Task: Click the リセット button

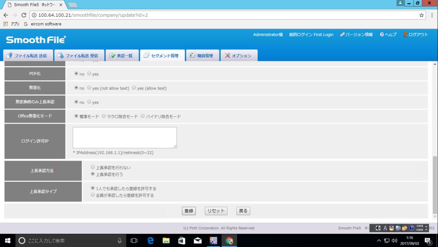Action: pyautogui.click(x=216, y=211)
